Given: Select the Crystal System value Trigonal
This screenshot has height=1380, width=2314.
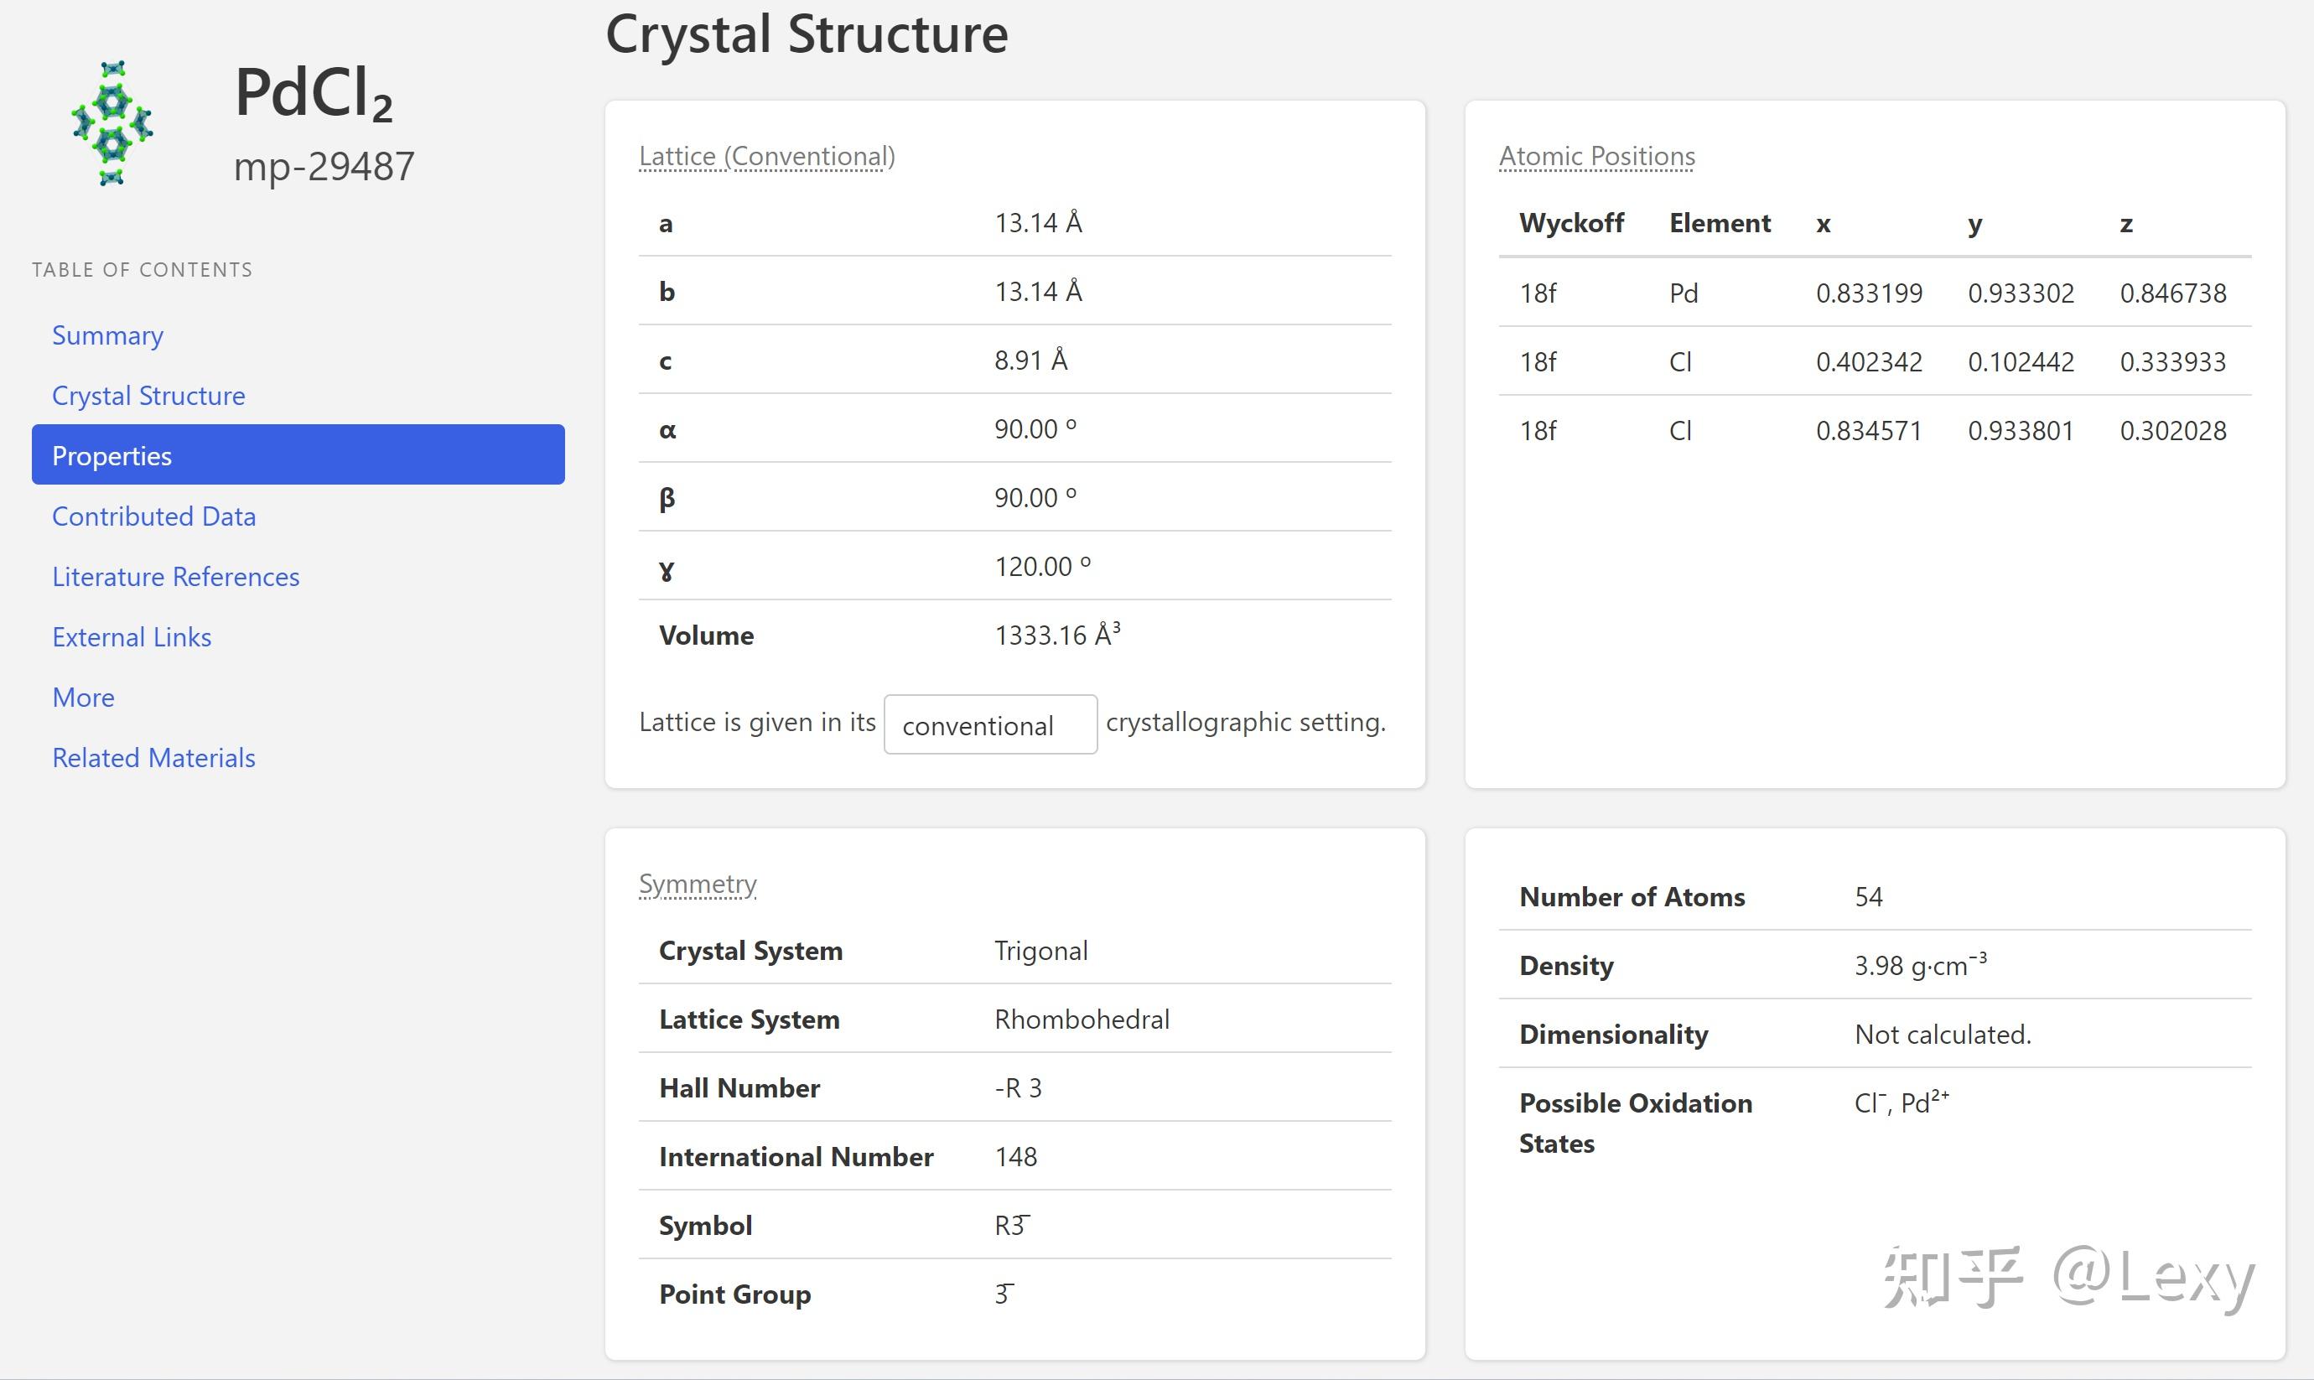Looking at the screenshot, I should pos(1040,951).
